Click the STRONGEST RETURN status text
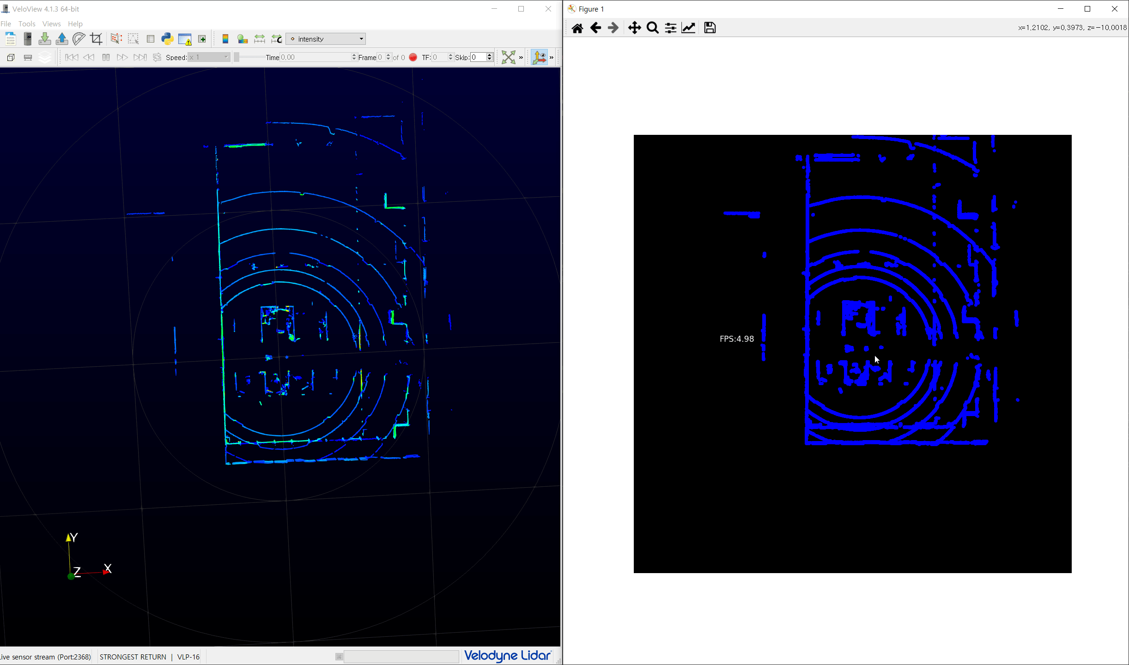Viewport: 1129px width, 665px height. point(133,657)
